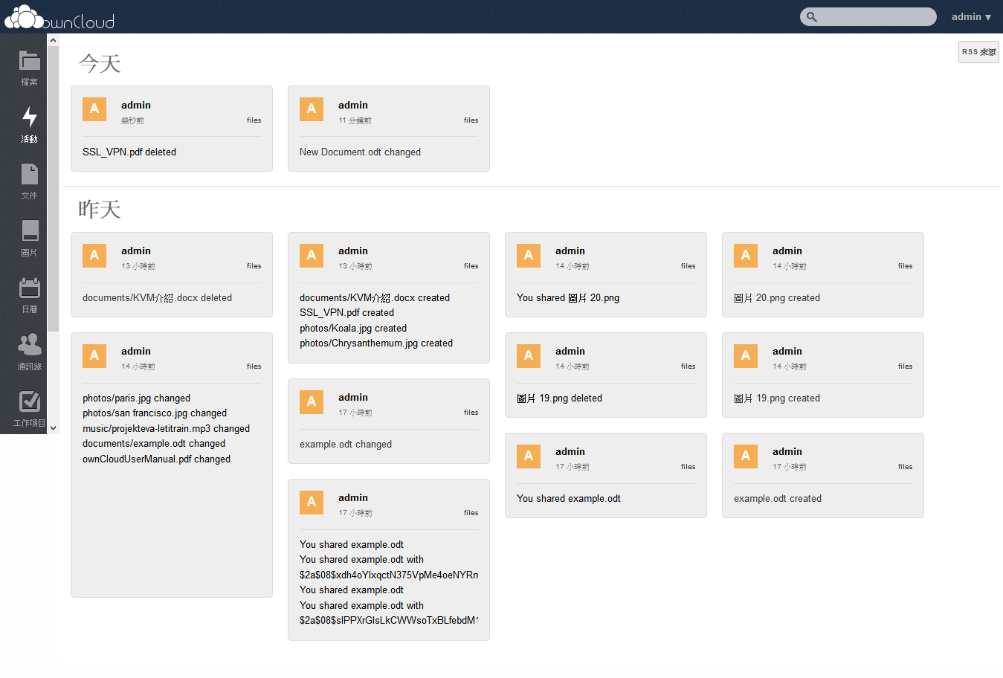Open SSL_VPN.pdf created entry

[x=346, y=313]
